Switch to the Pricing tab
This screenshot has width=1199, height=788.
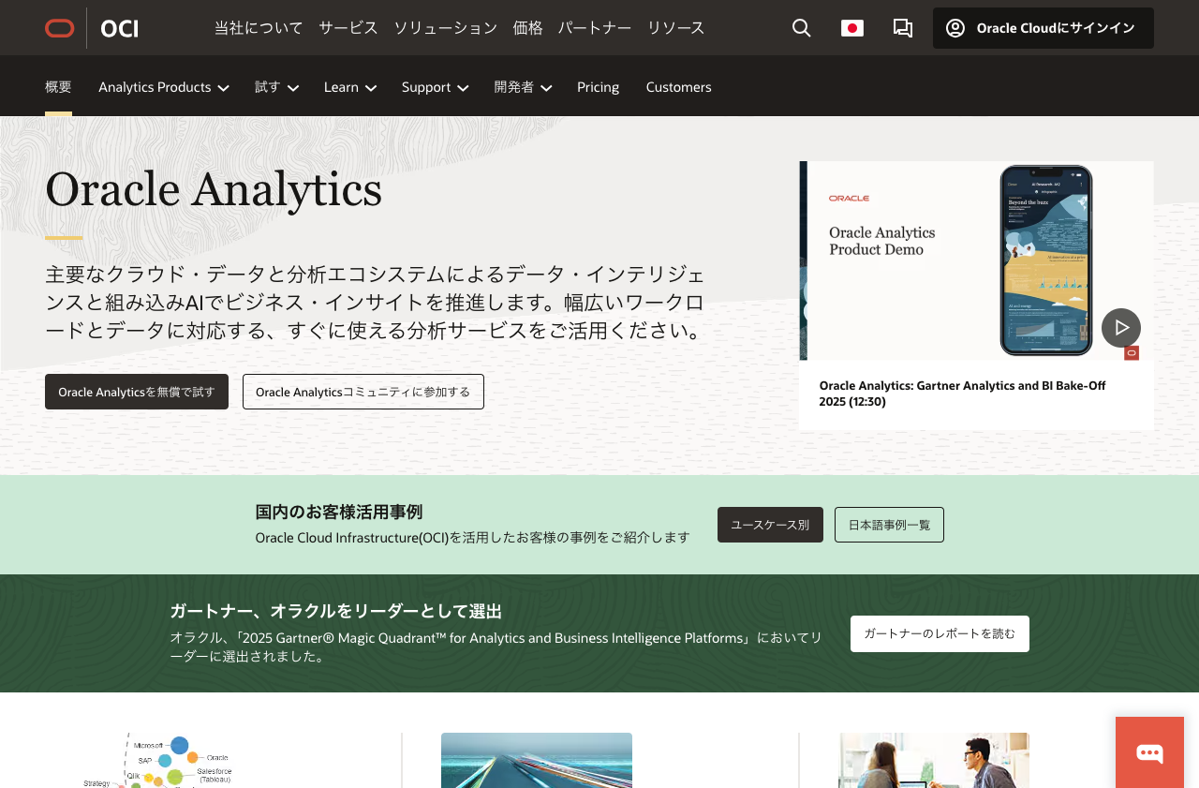[598, 86]
